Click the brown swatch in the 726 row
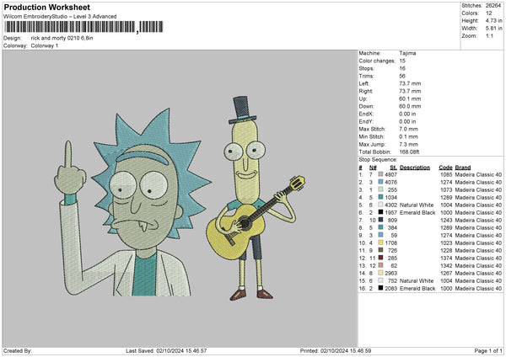 click(381, 250)
